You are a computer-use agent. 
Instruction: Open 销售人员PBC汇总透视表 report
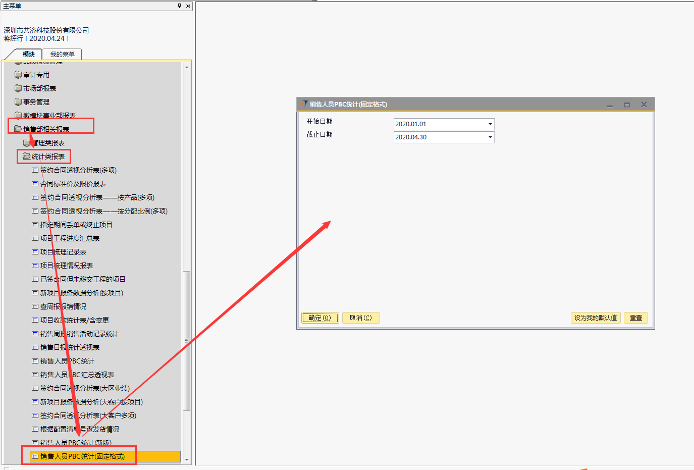tap(77, 375)
